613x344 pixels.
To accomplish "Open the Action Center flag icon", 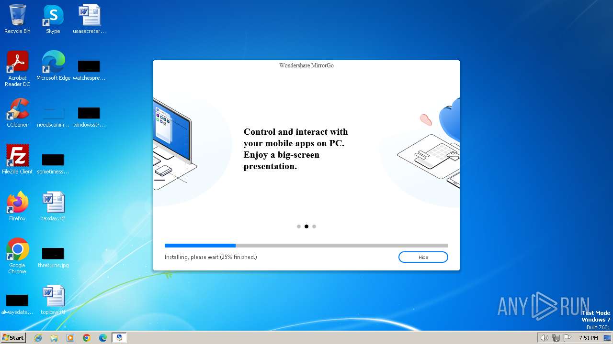I will click(568, 338).
